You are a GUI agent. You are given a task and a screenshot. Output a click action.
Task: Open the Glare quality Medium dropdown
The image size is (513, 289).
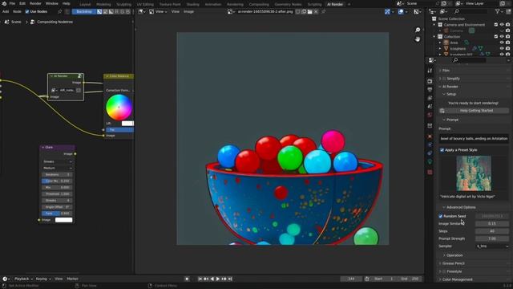point(57,168)
